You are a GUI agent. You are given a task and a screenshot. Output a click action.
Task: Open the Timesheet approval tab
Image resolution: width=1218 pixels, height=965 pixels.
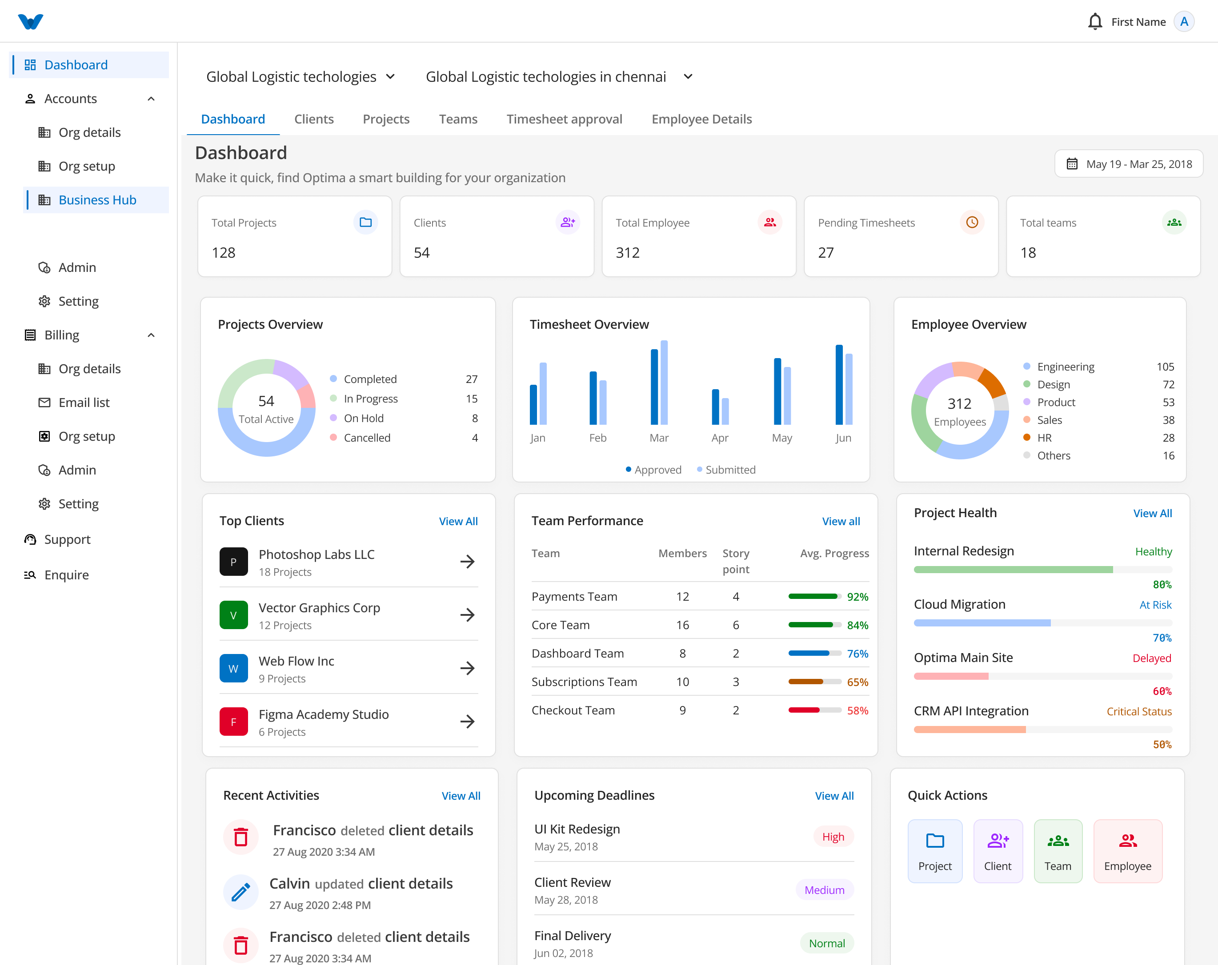(x=564, y=119)
